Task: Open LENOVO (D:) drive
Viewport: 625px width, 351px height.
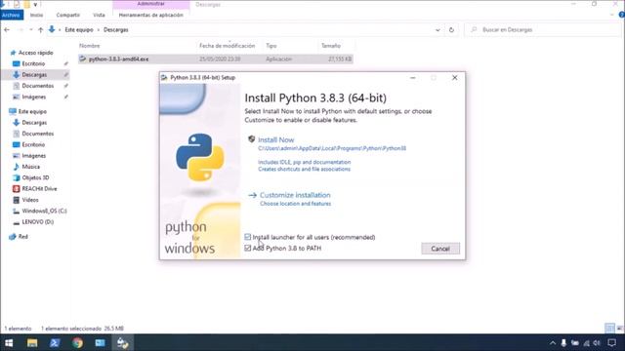Action: [37, 222]
